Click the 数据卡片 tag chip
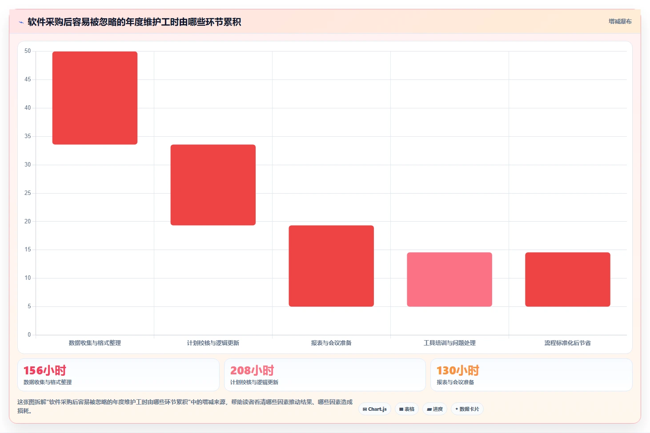The height and width of the screenshot is (433, 650). pyautogui.click(x=467, y=409)
